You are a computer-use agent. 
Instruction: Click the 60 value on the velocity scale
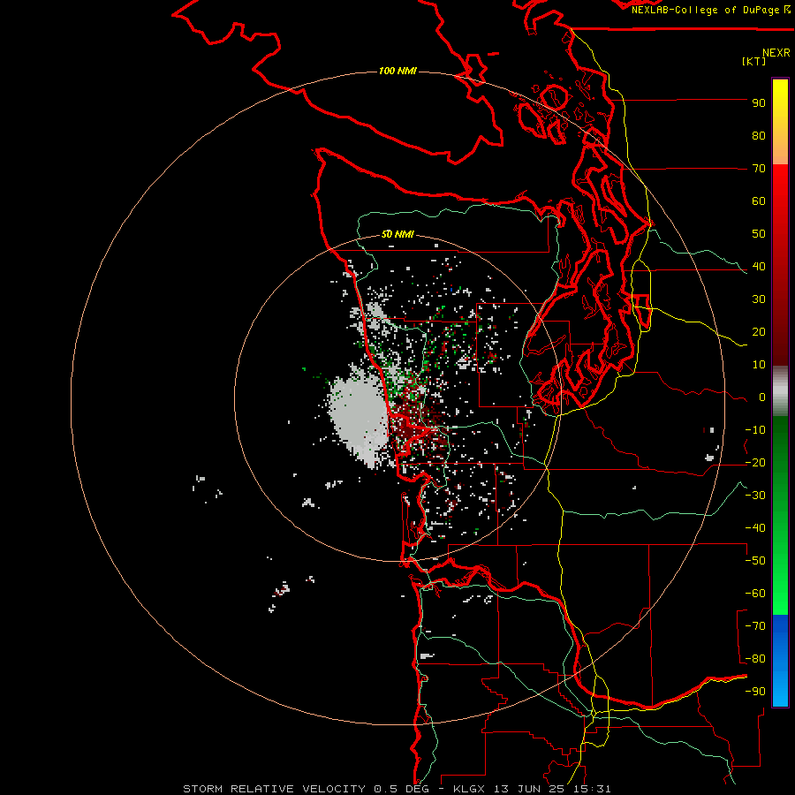click(759, 201)
